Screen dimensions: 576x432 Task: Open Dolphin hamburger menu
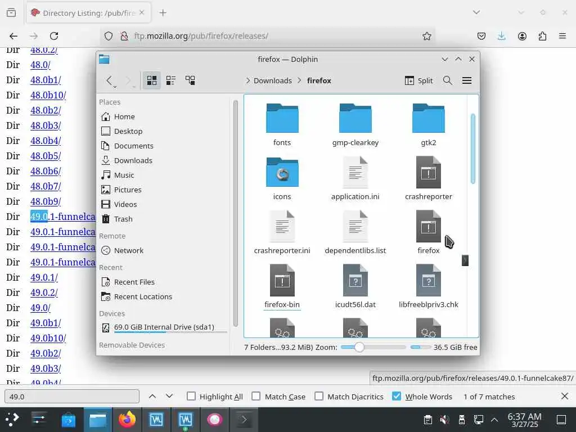click(x=467, y=80)
